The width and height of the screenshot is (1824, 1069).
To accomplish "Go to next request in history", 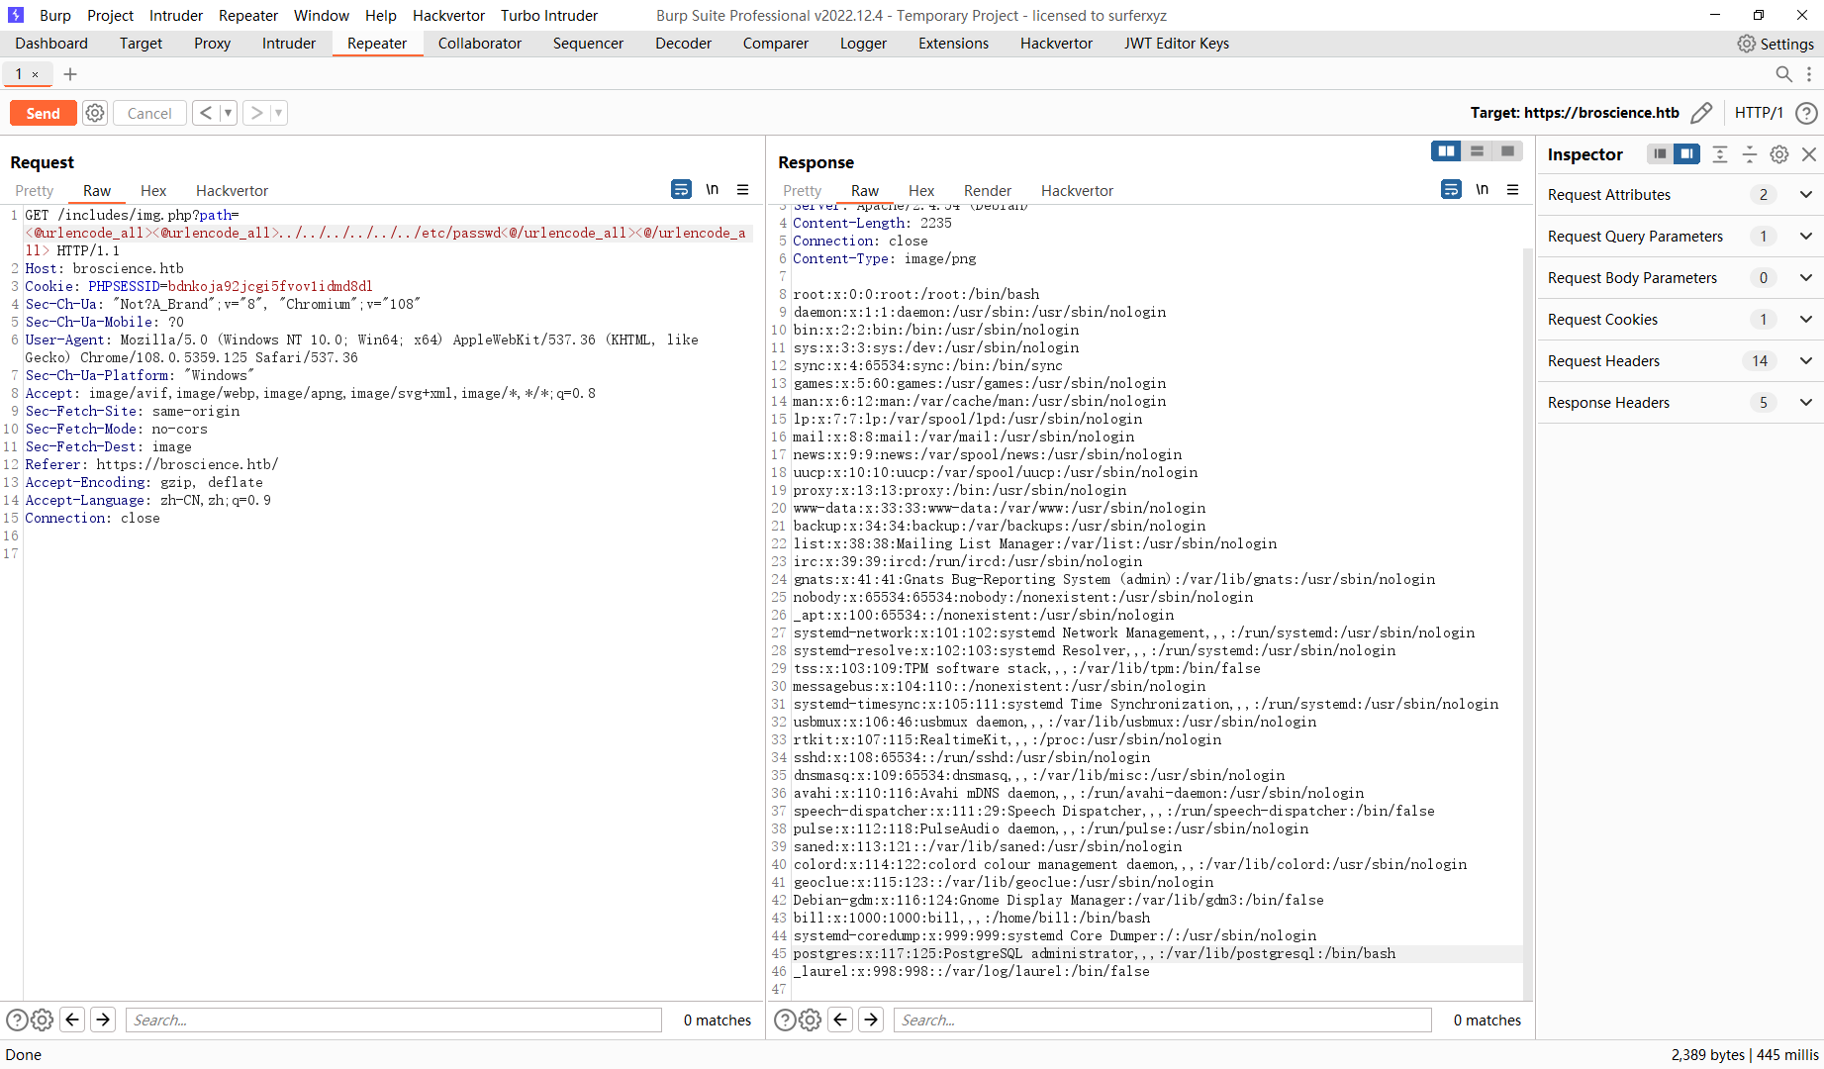I will coord(256,113).
